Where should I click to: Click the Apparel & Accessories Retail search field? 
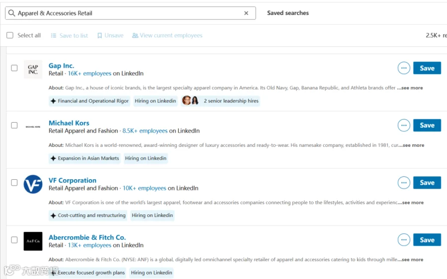[130, 13]
